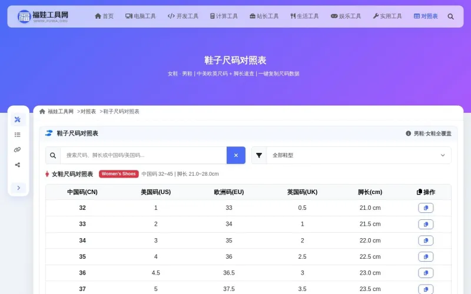Click the 欧洲码(EU) column header
This screenshot has width=471, height=294.
click(229, 192)
